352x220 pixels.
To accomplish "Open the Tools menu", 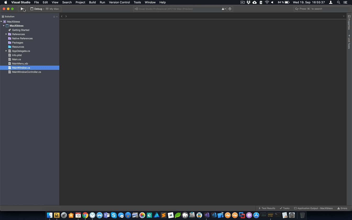I will pyautogui.click(x=137, y=2).
